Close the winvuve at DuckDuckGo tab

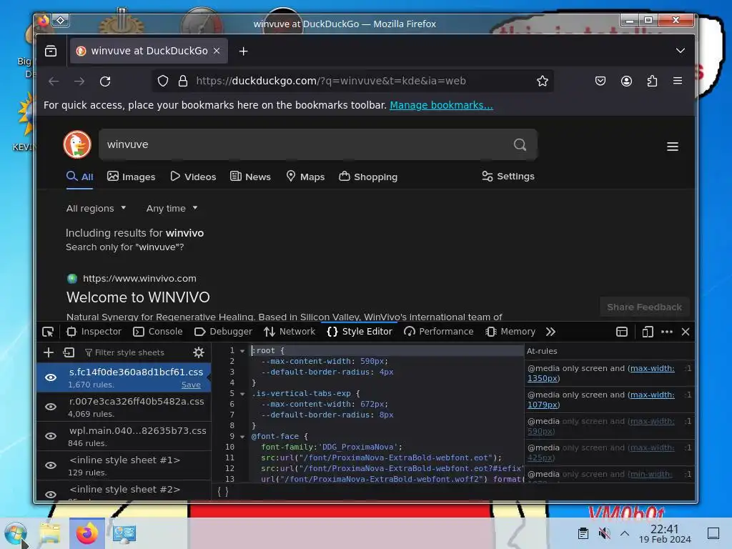pos(217,51)
